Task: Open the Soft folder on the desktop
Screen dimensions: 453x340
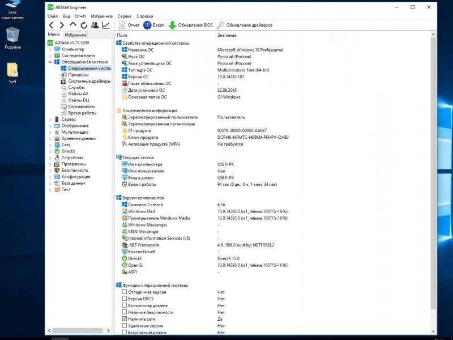Action: point(12,73)
